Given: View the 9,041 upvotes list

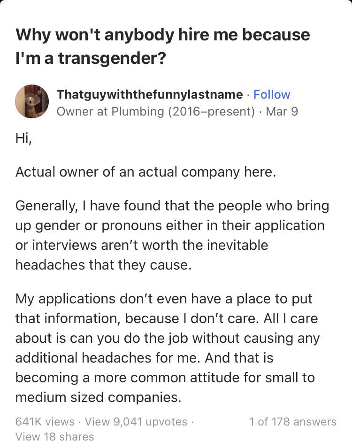Looking at the screenshot, I should (136, 422).
